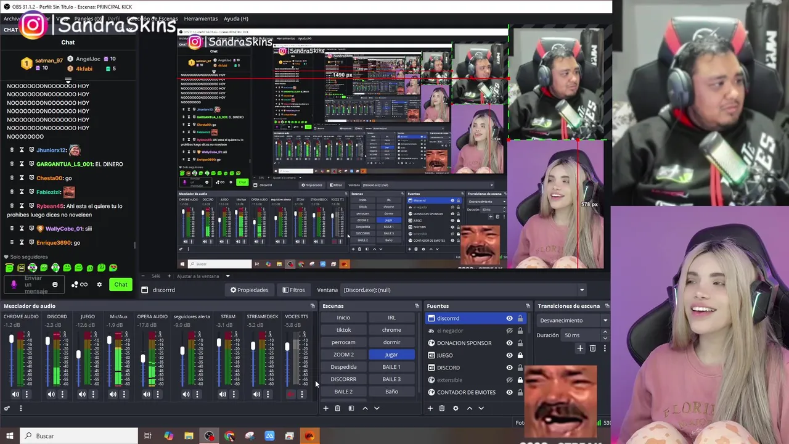Open the Colección de Escenas menu
Image resolution: width=789 pixels, height=444 pixels.
[152, 18]
